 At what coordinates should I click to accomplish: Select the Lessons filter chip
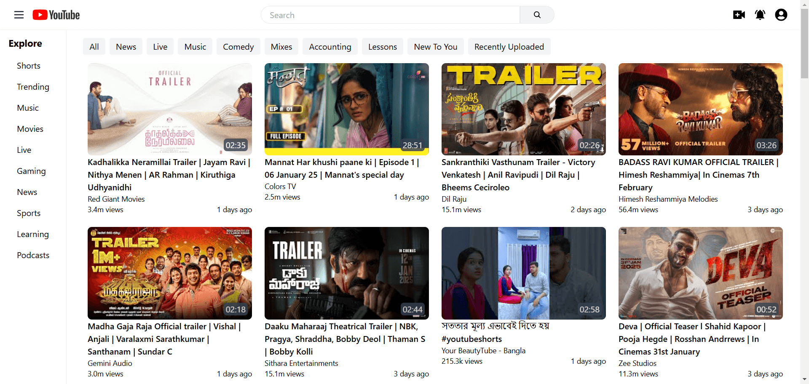pos(383,47)
